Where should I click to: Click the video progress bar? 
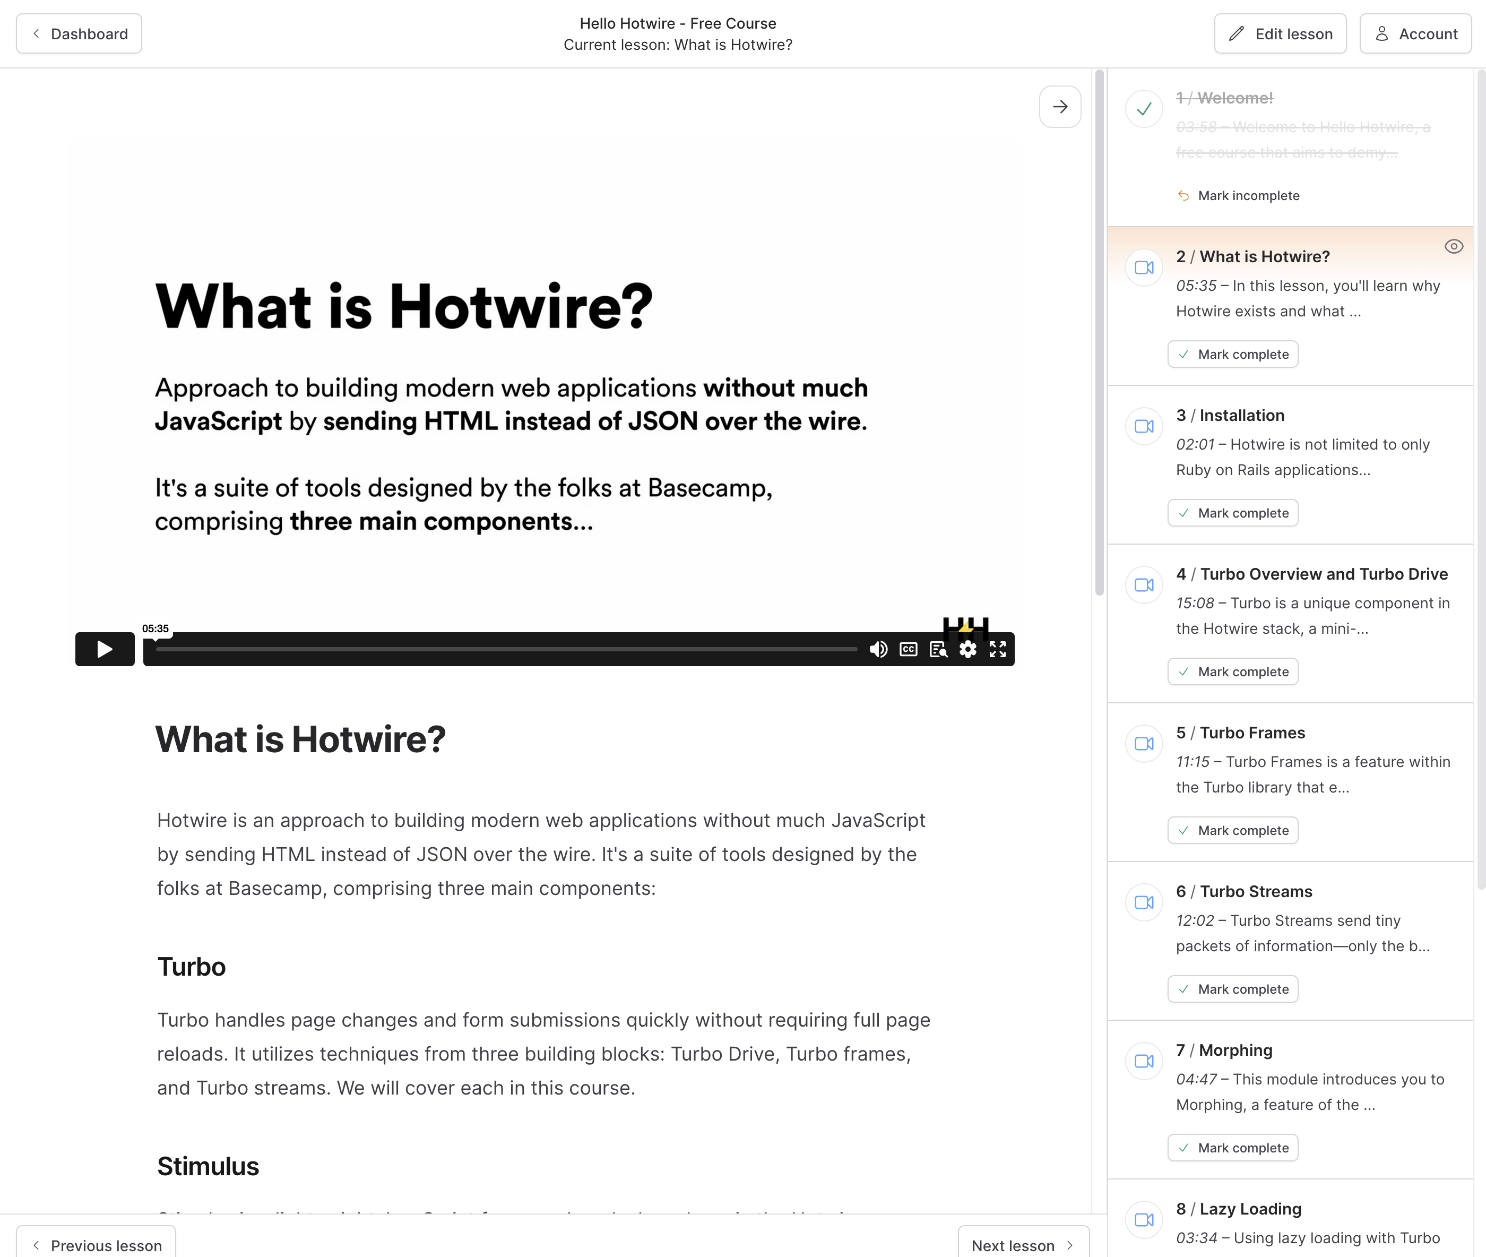(x=506, y=649)
